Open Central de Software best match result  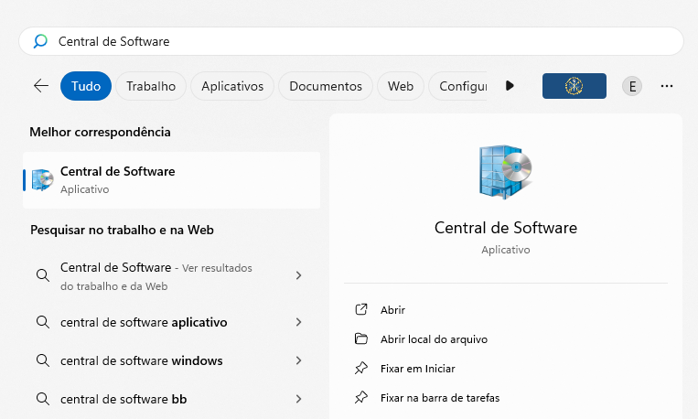[x=171, y=180]
